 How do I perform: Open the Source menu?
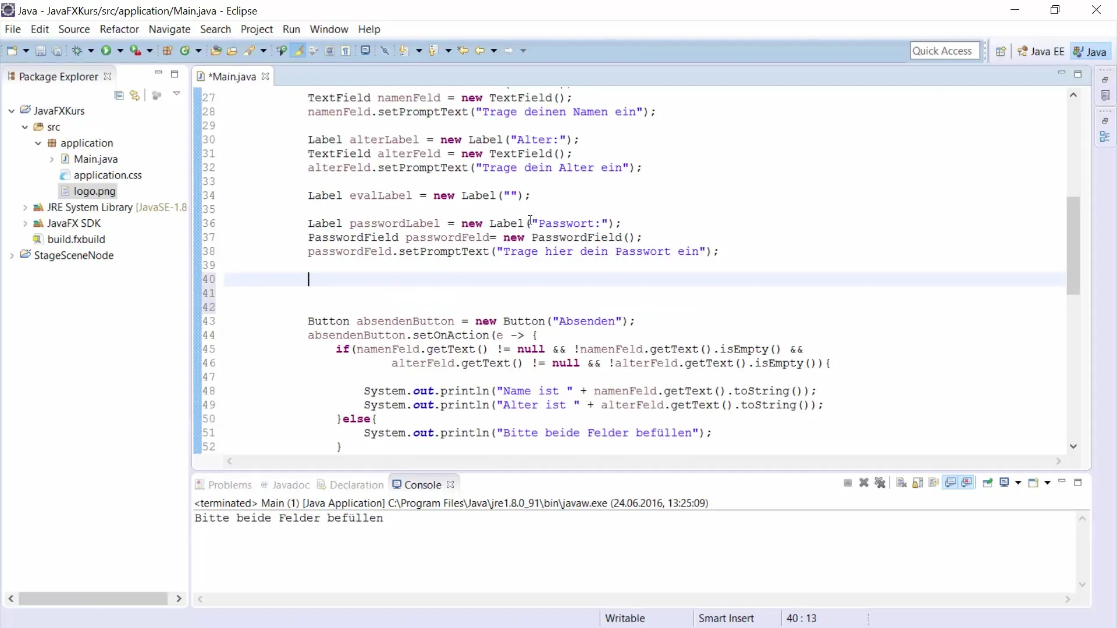(74, 29)
